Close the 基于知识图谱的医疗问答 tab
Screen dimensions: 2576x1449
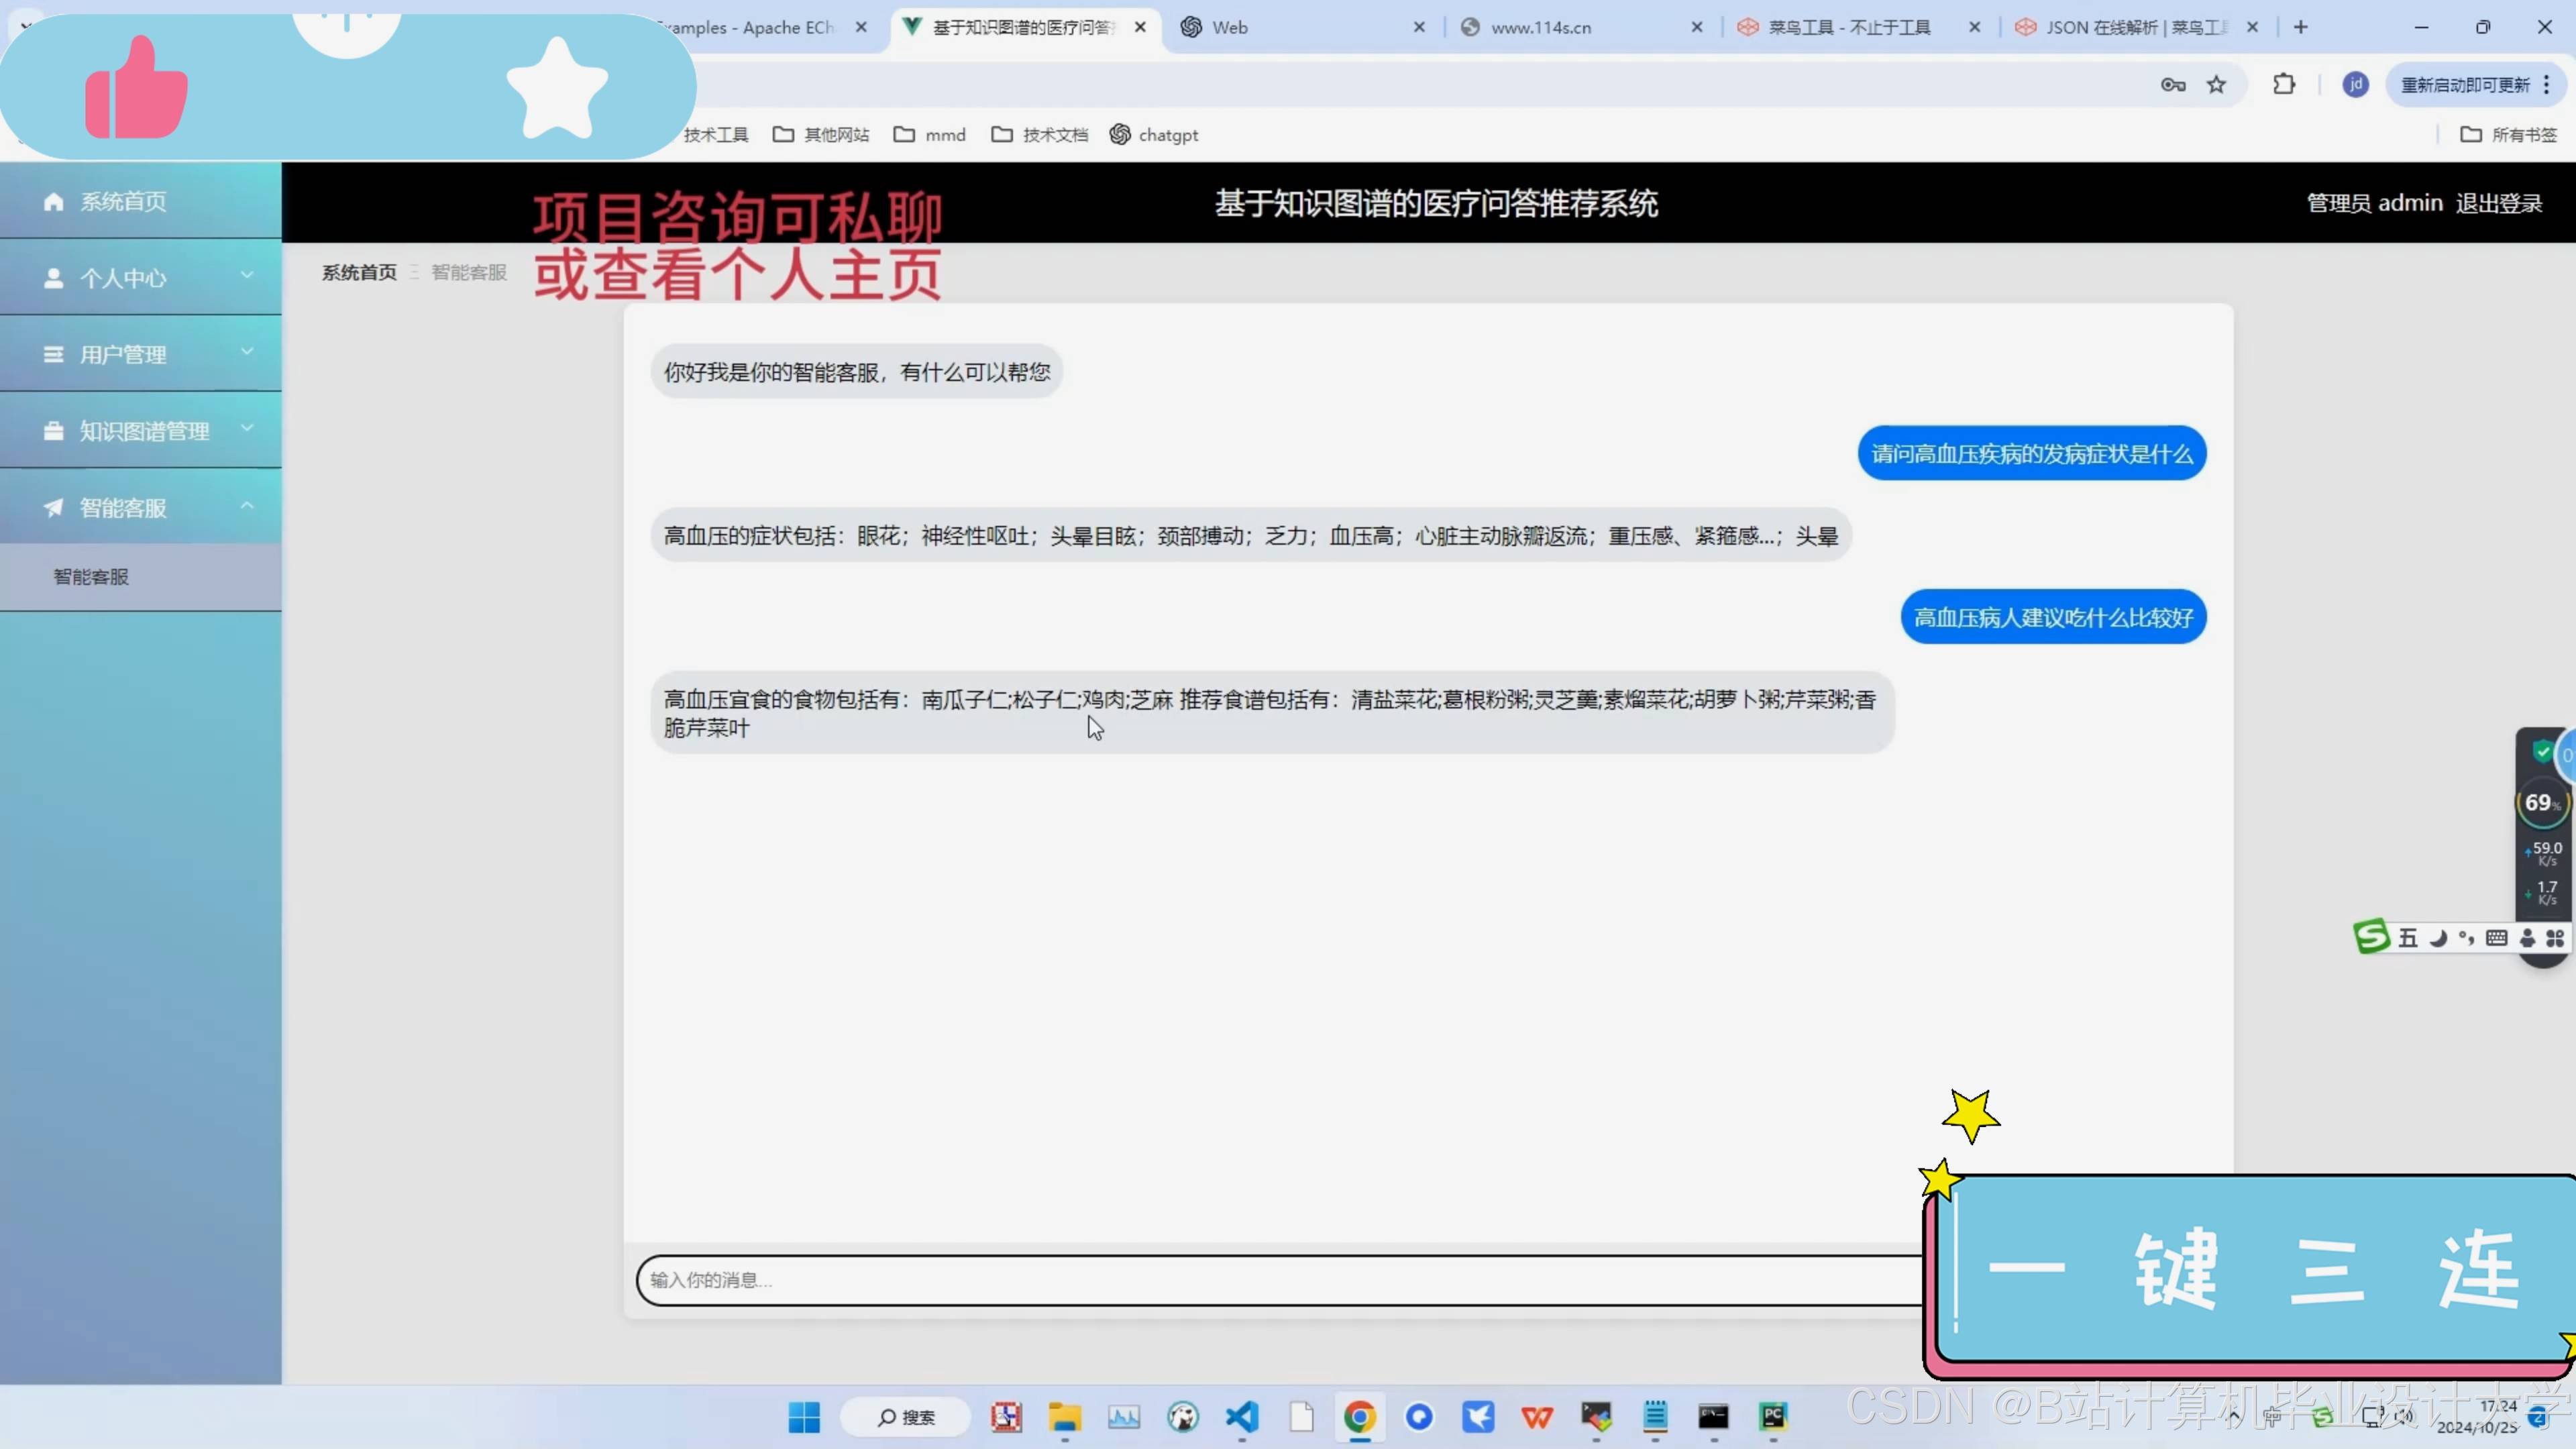pyautogui.click(x=1140, y=27)
